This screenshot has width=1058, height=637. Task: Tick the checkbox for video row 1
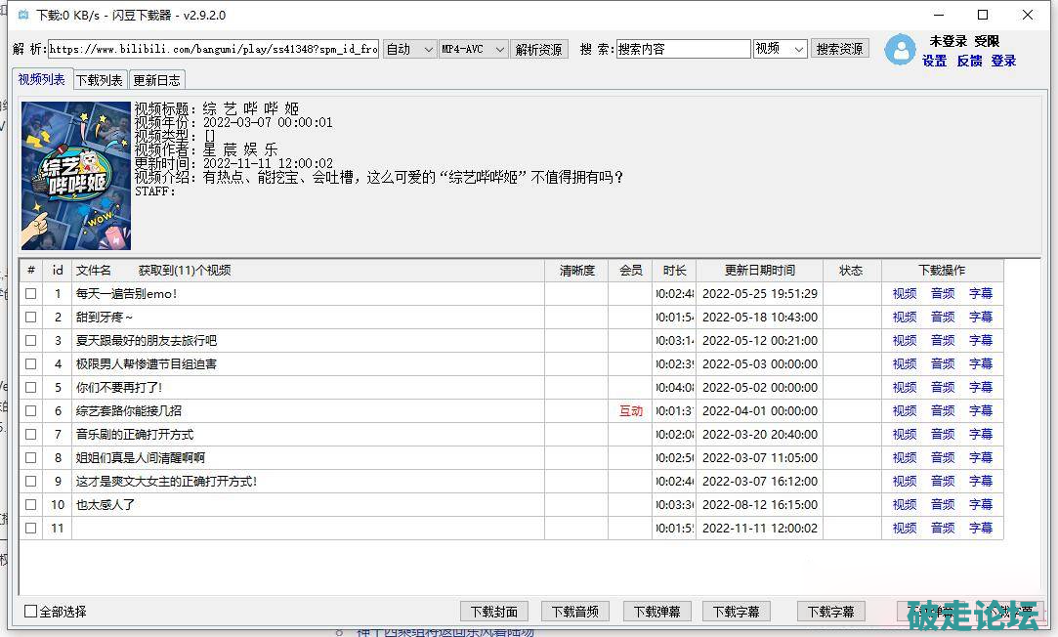(31, 294)
